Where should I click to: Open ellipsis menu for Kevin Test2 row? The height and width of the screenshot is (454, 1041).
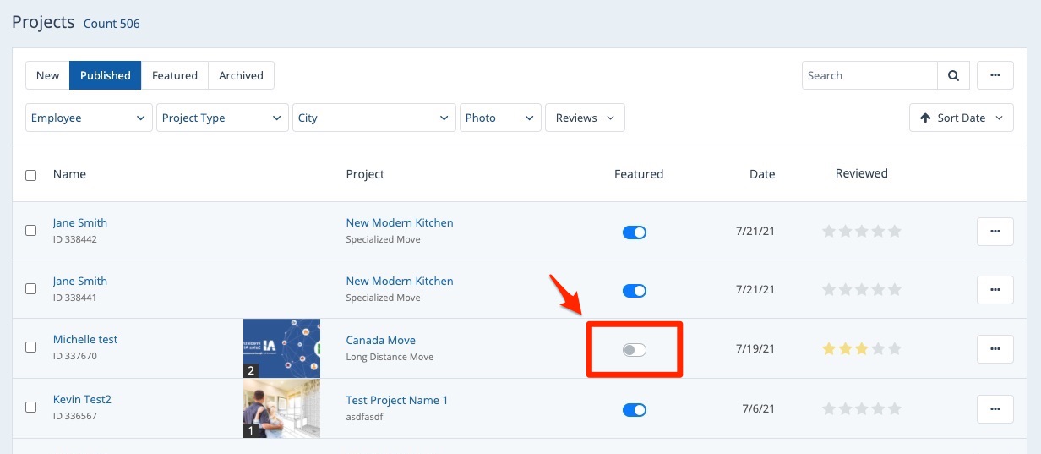[x=995, y=409]
